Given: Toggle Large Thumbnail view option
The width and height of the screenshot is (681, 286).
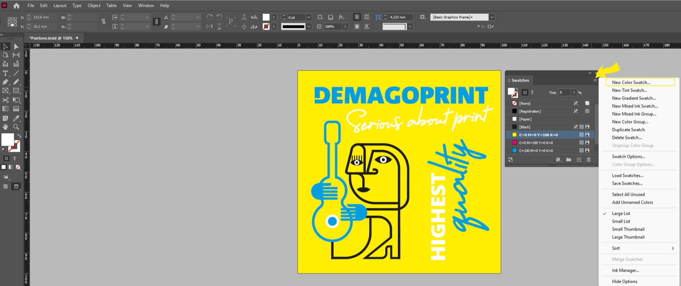Looking at the screenshot, I should [628, 237].
